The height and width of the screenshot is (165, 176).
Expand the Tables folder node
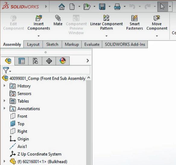click(x=5, y=101)
